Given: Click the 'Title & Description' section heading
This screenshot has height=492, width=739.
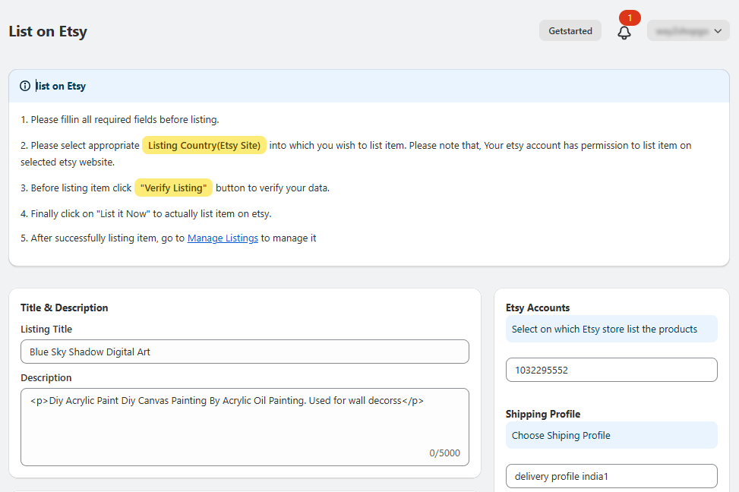Looking at the screenshot, I should tap(64, 307).
